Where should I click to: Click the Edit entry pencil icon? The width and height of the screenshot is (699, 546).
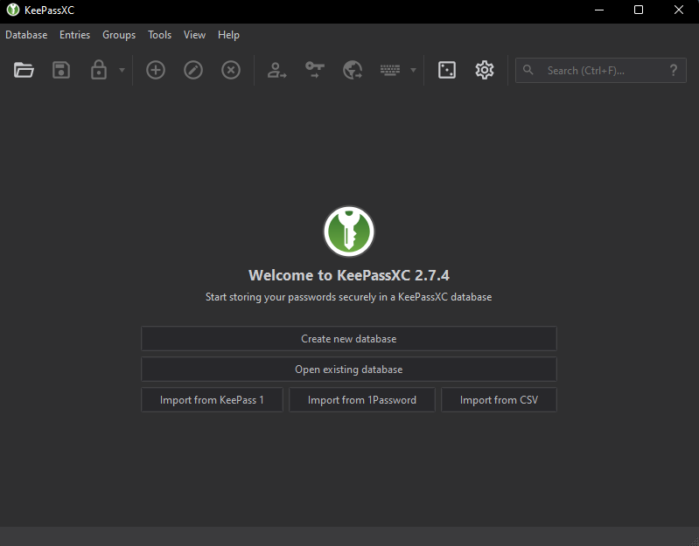point(193,70)
